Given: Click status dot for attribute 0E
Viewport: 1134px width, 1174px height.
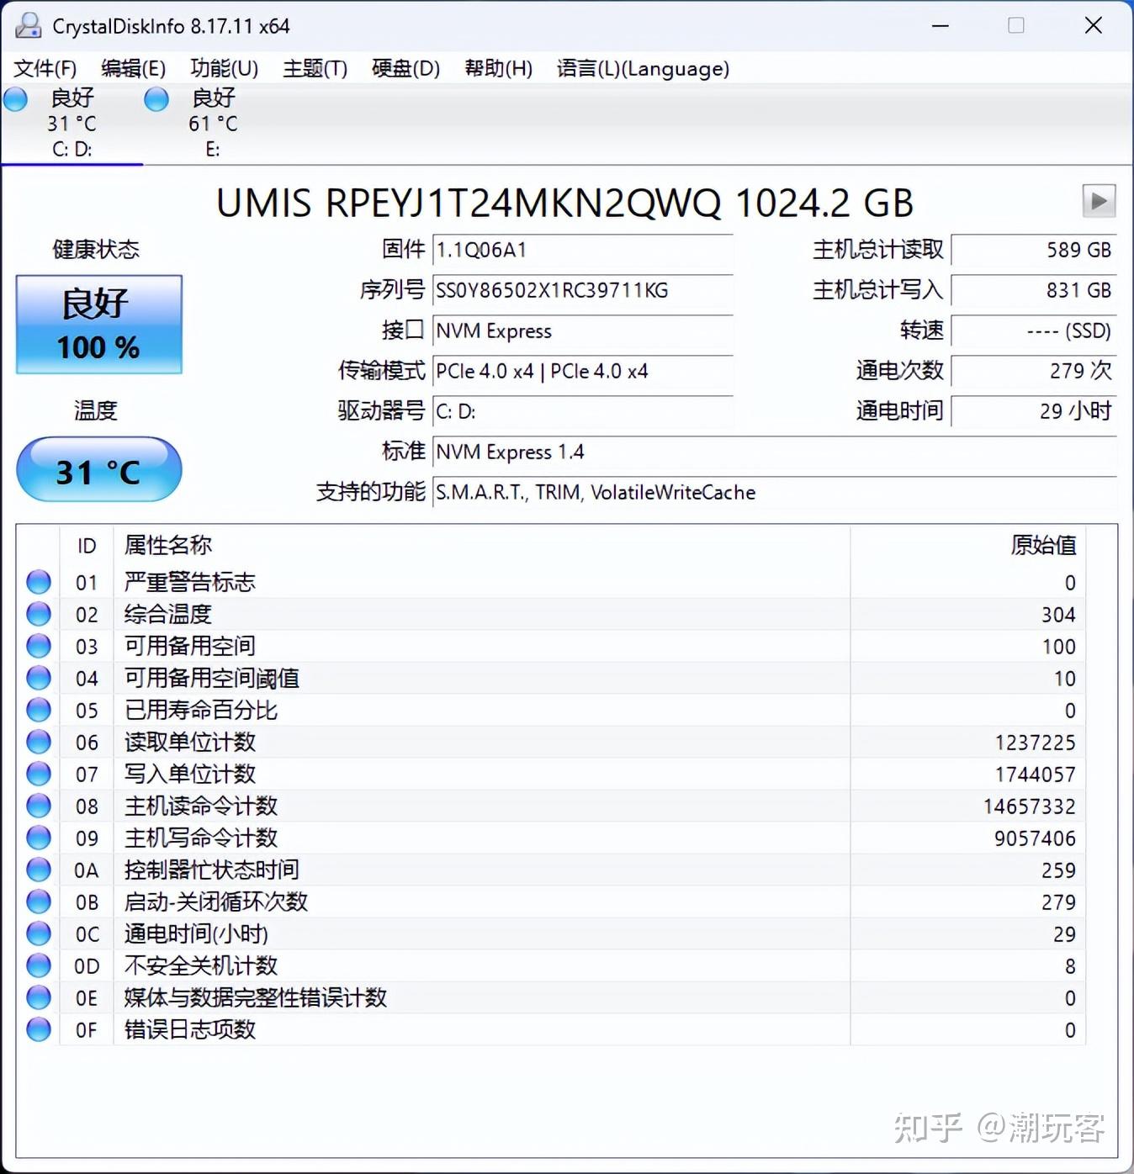Looking at the screenshot, I should coord(39,997).
